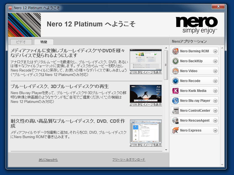
Task: Launch Nero Kwik Media K icon
Action: [x=175, y=91]
